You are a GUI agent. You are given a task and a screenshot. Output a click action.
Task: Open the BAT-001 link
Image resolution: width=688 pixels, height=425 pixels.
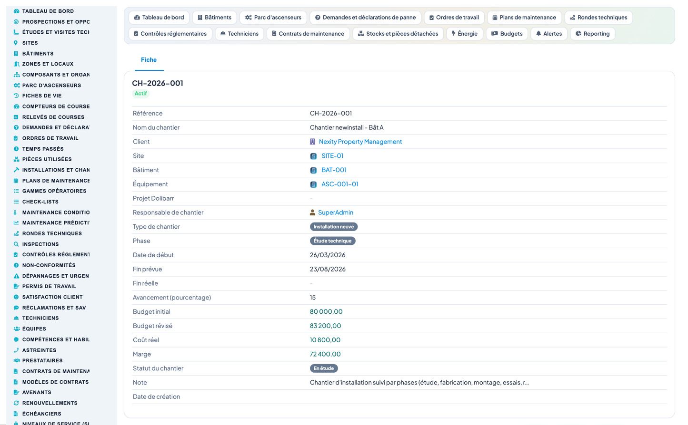click(334, 170)
